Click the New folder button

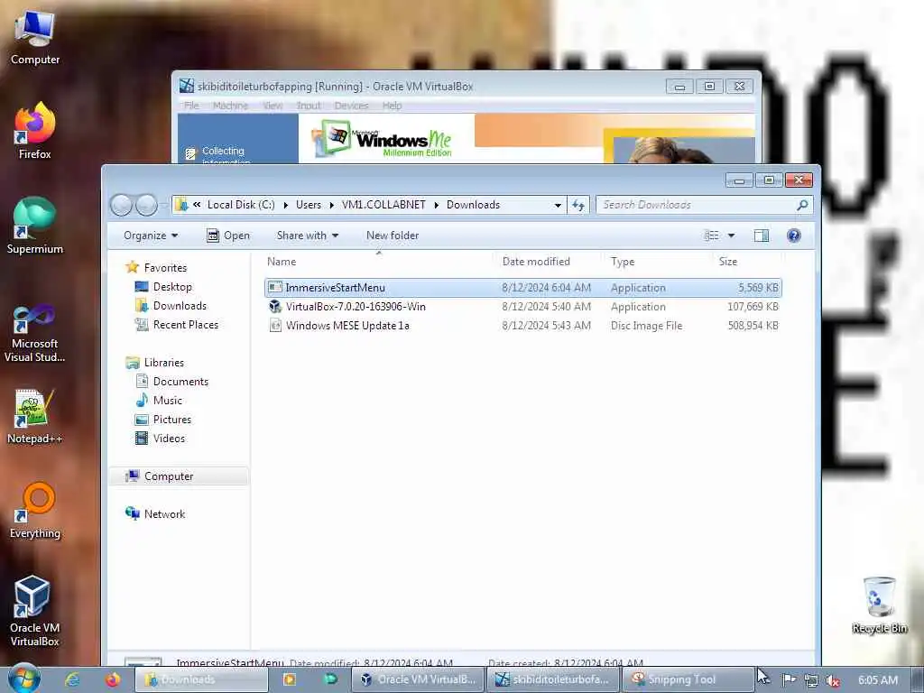(x=393, y=236)
